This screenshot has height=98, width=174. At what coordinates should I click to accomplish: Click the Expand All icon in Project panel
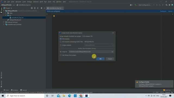pos(35,8)
